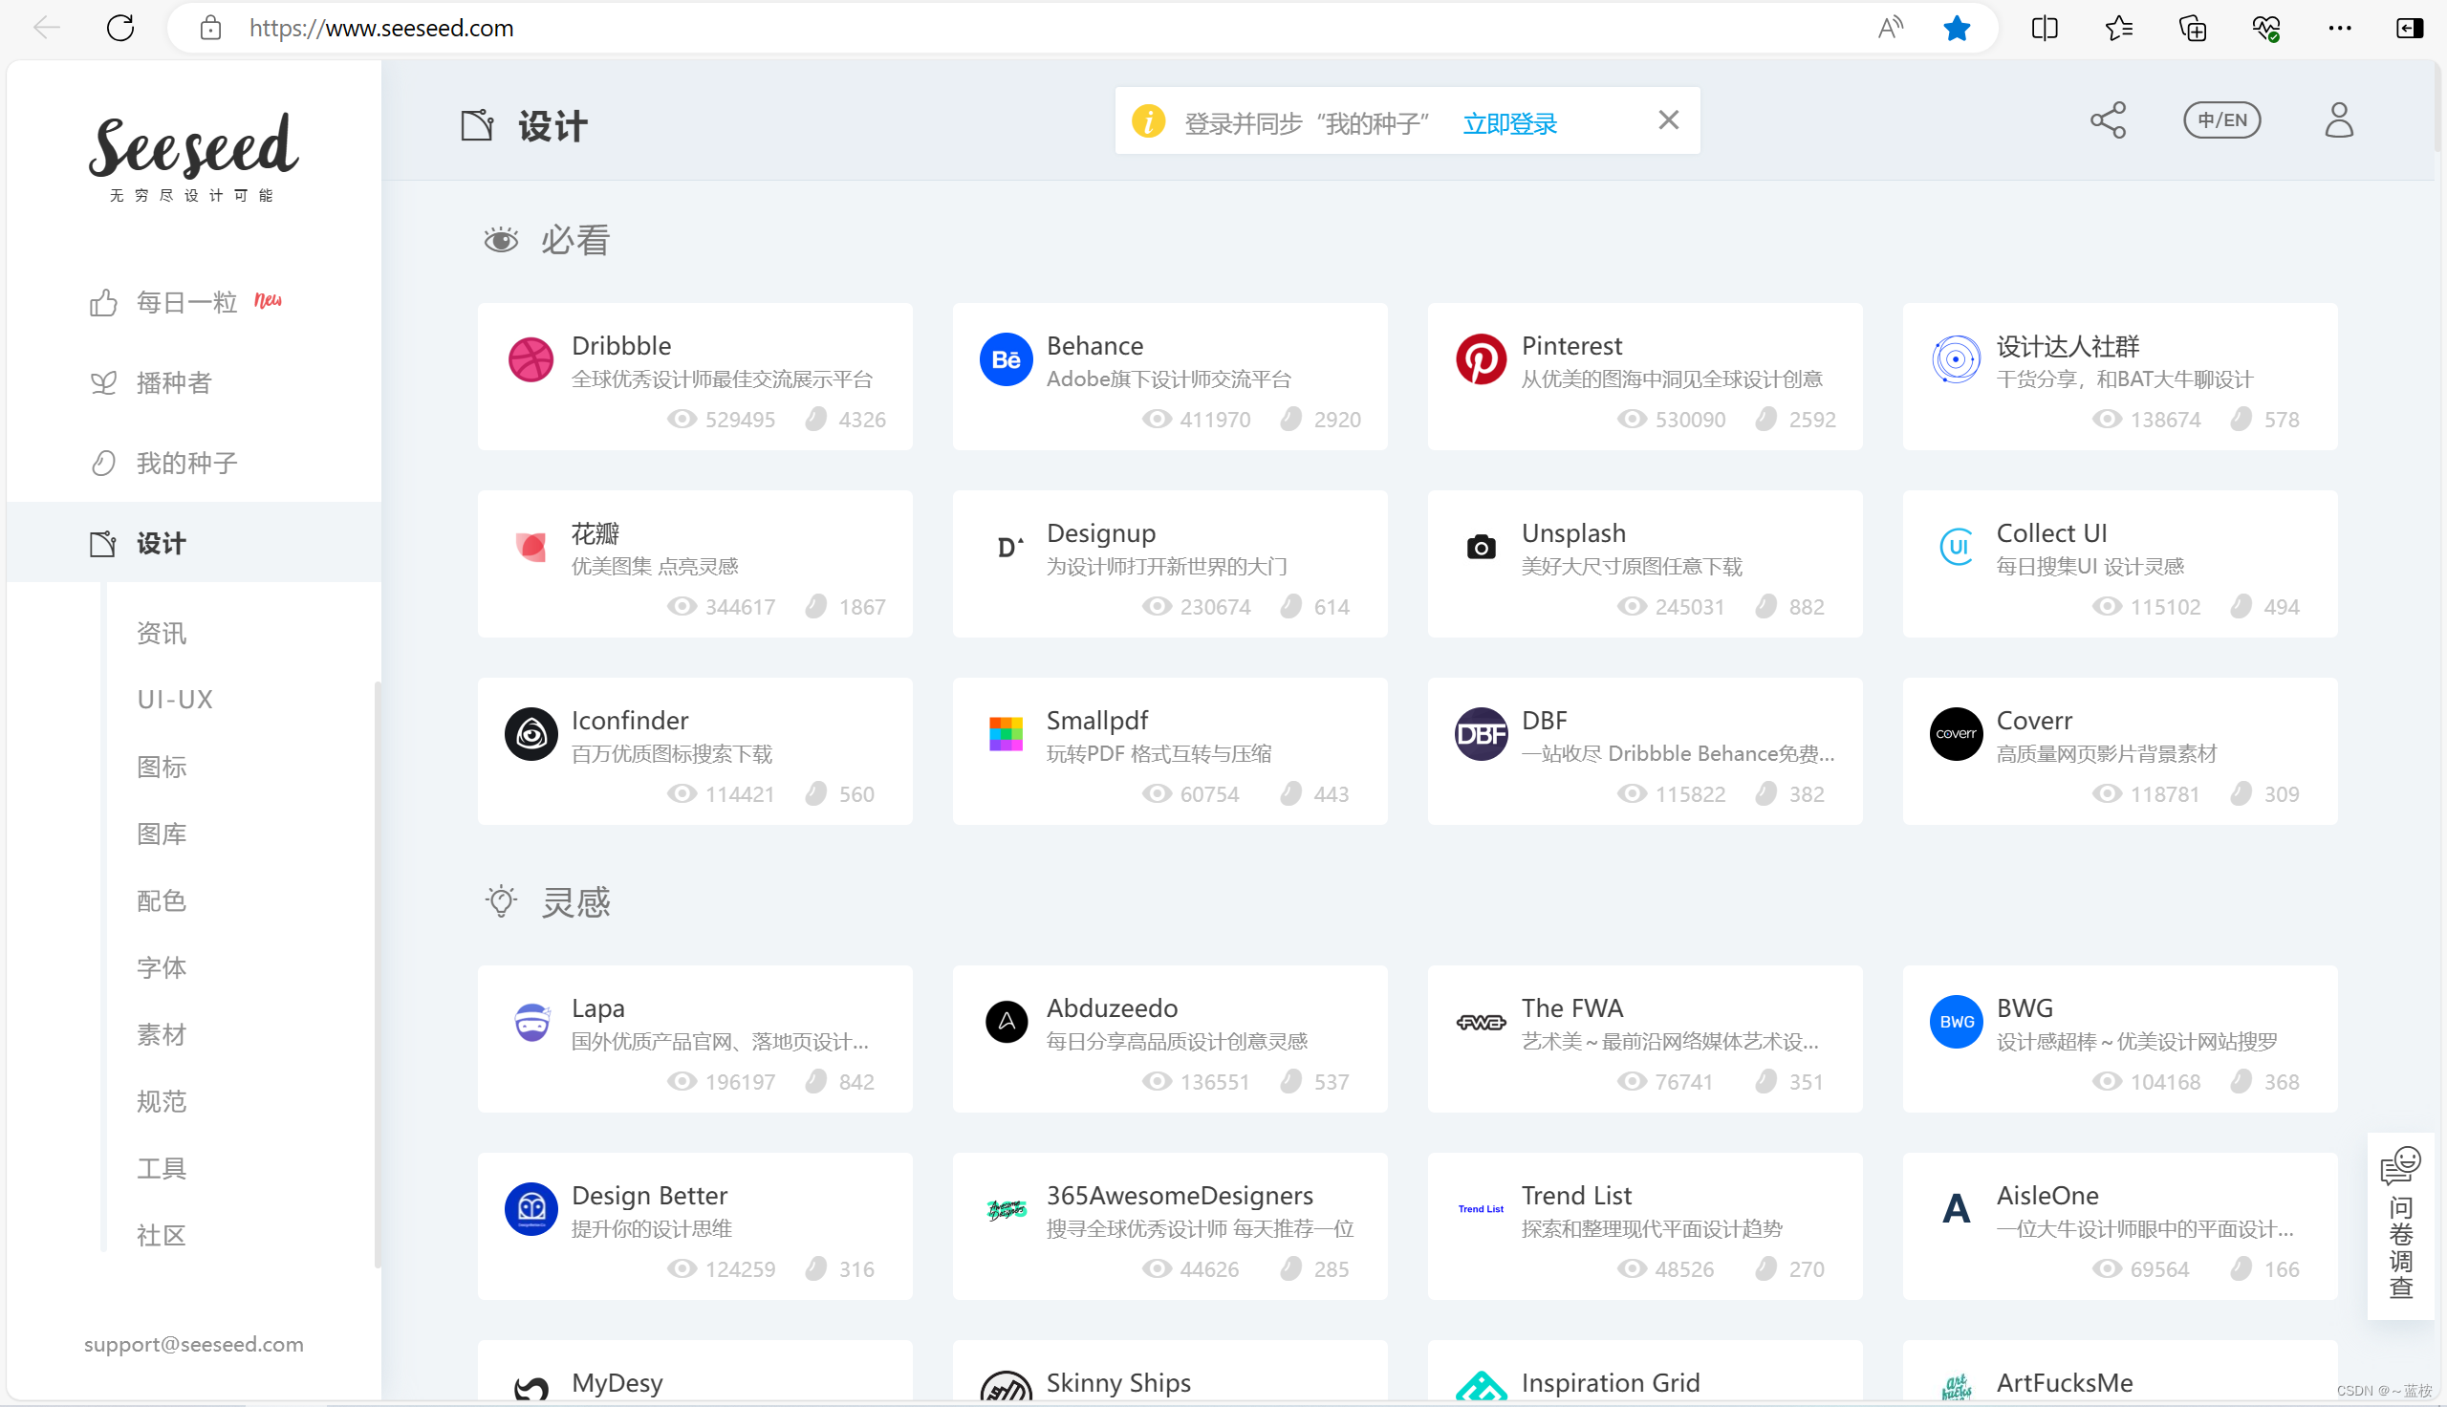Open browser essentials heart icon

tap(2265, 28)
